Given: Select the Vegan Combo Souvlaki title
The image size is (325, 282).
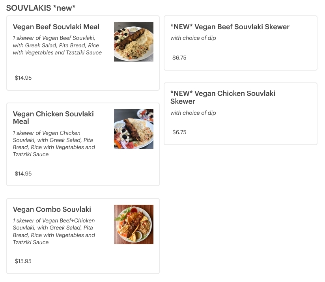Looking at the screenshot, I should (52, 209).
